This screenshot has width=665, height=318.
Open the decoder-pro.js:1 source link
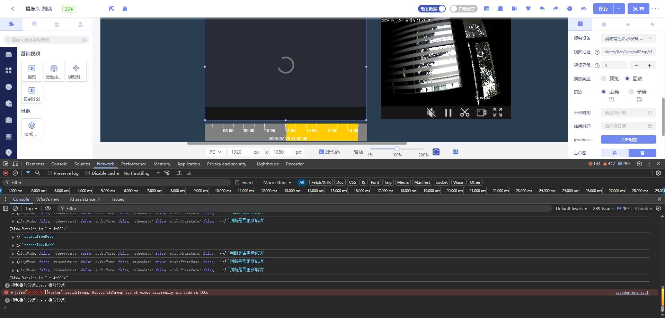coord(632,292)
